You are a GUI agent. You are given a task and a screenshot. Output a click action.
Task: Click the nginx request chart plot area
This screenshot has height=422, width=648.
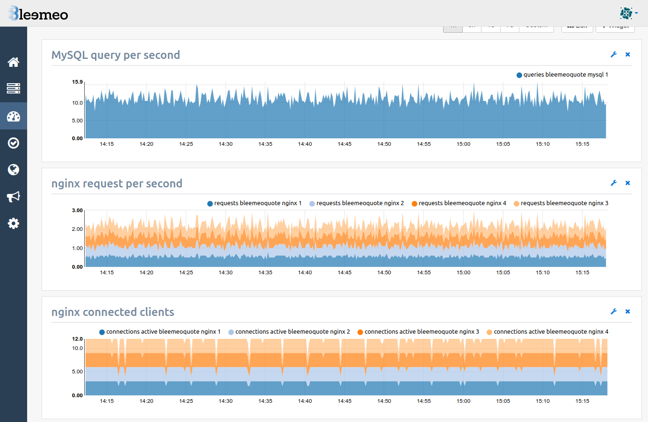[x=345, y=239]
